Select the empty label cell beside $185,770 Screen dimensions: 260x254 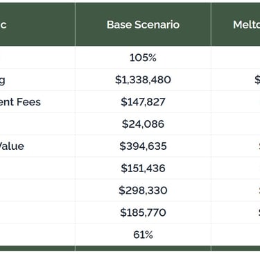click(37, 212)
